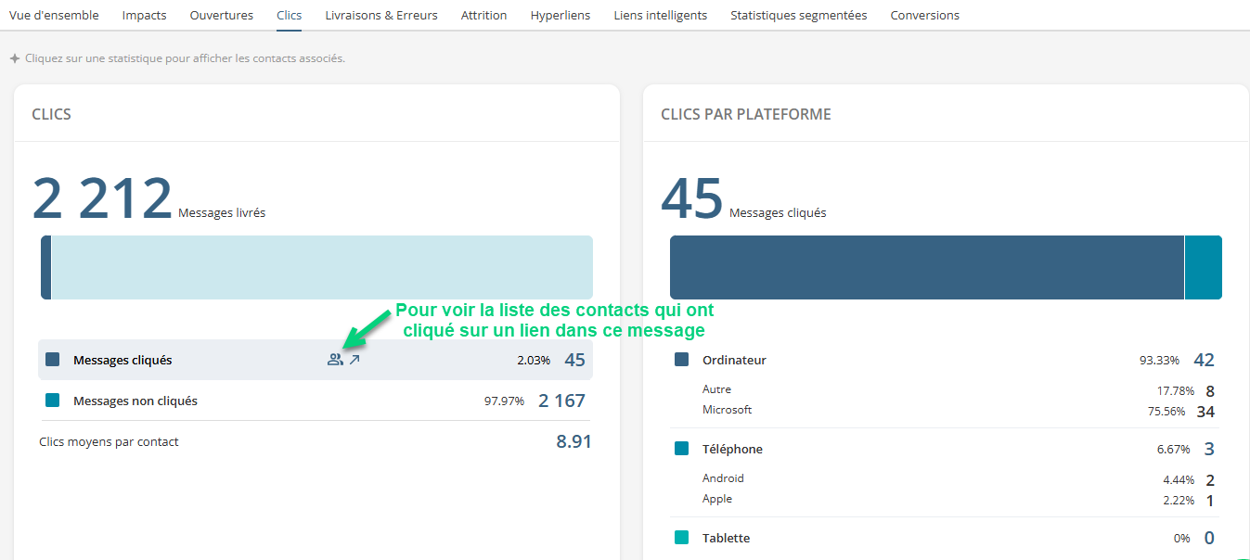The height and width of the screenshot is (560, 1250).
Task: Click the export arrow icon beside Messages cliqués
Action: click(x=354, y=360)
